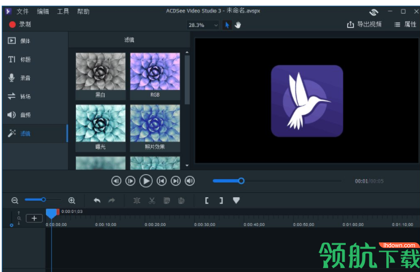Redo the last action

111,200
